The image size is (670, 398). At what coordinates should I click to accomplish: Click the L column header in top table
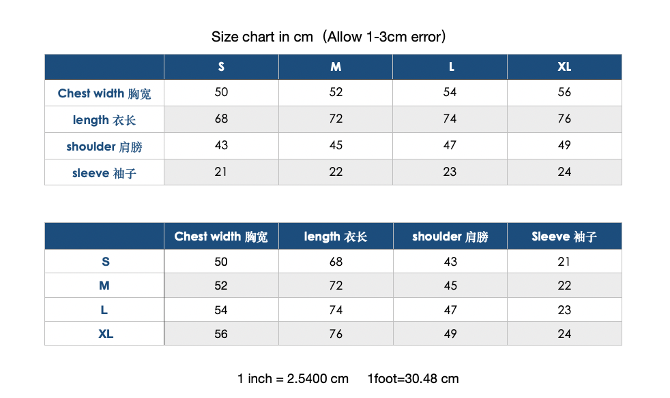(x=451, y=67)
